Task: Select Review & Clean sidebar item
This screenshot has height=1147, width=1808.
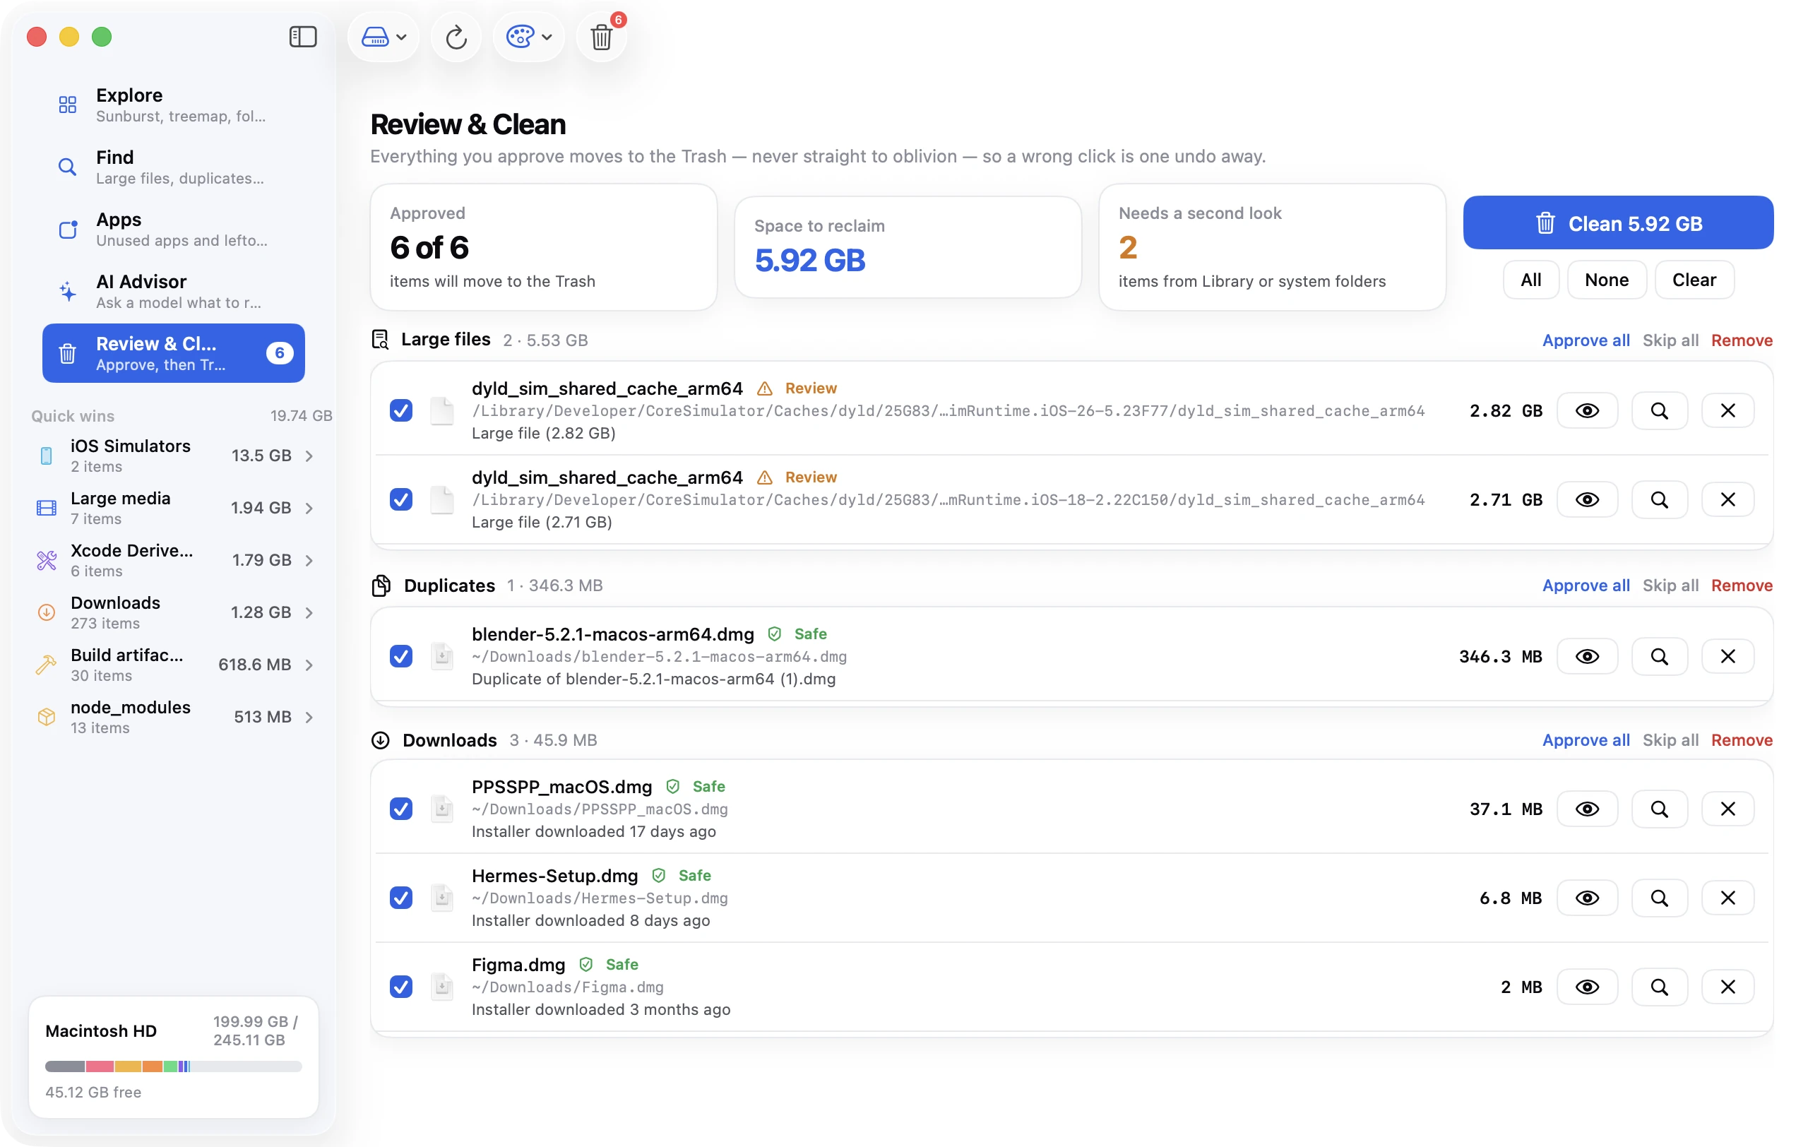Action: coord(174,353)
